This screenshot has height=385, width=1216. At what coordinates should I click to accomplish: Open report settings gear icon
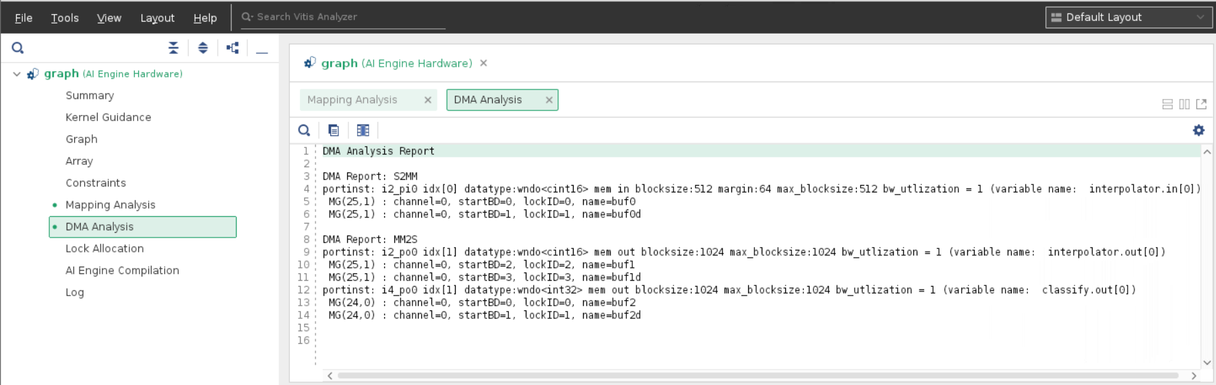tap(1198, 131)
